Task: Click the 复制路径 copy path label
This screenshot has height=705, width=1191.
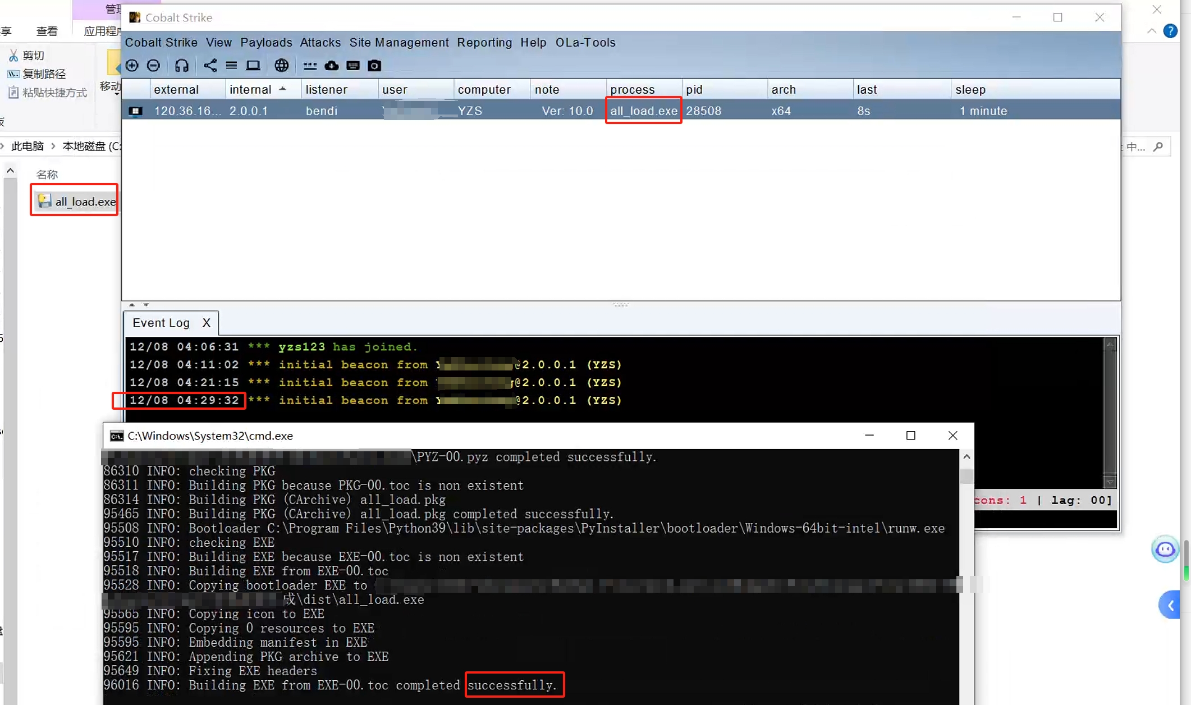Action: [44, 74]
